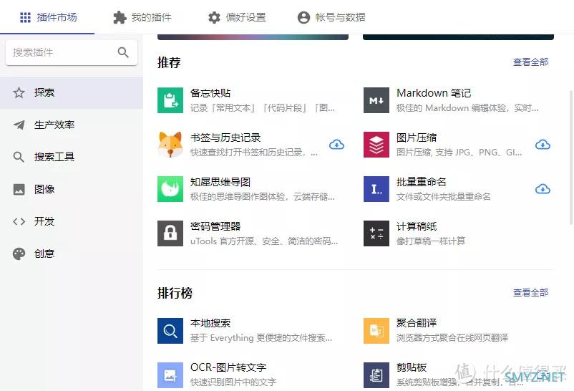Open the 备忘快贴 plugin icon
The width and height of the screenshot is (574, 391).
pos(170,100)
